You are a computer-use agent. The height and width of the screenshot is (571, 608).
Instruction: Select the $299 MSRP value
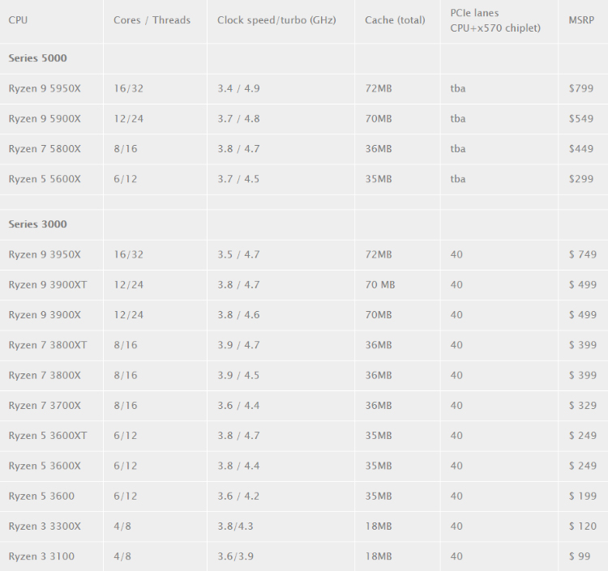[x=581, y=179]
